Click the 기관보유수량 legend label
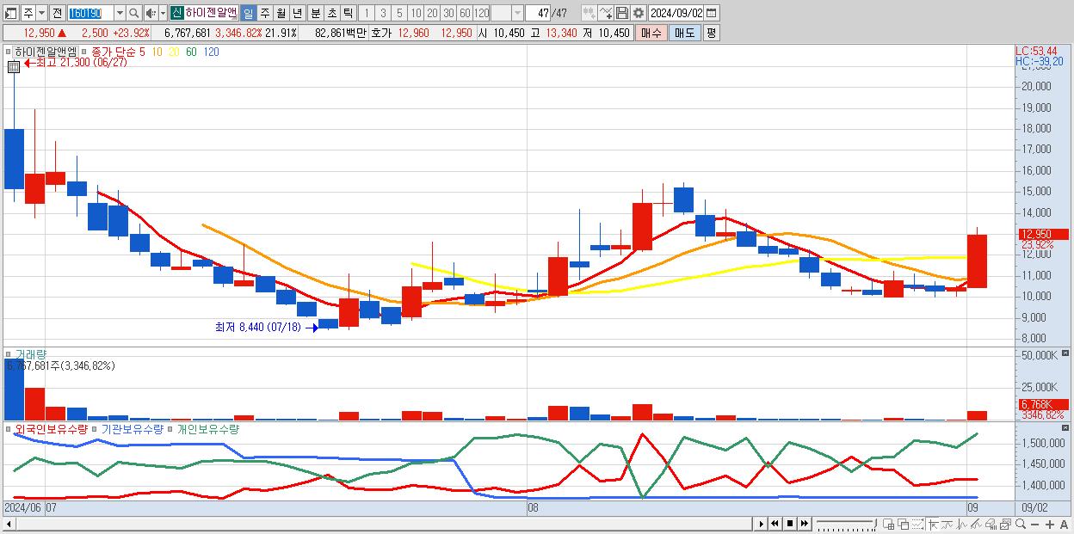 coord(133,428)
